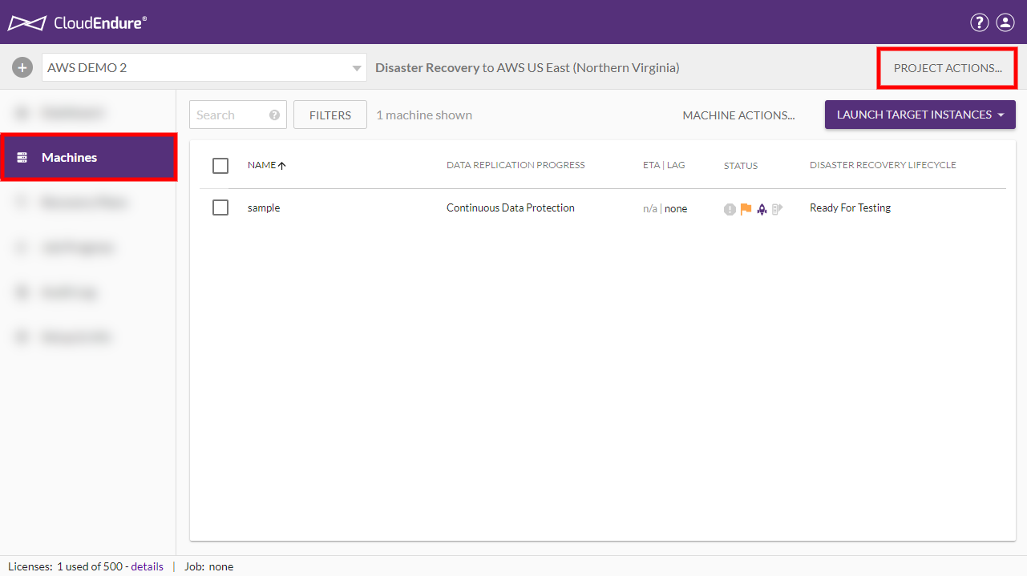Toggle the select-all checkbox in table header
The height and width of the screenshot is (576, 1027).
click(x=220, y=166)
